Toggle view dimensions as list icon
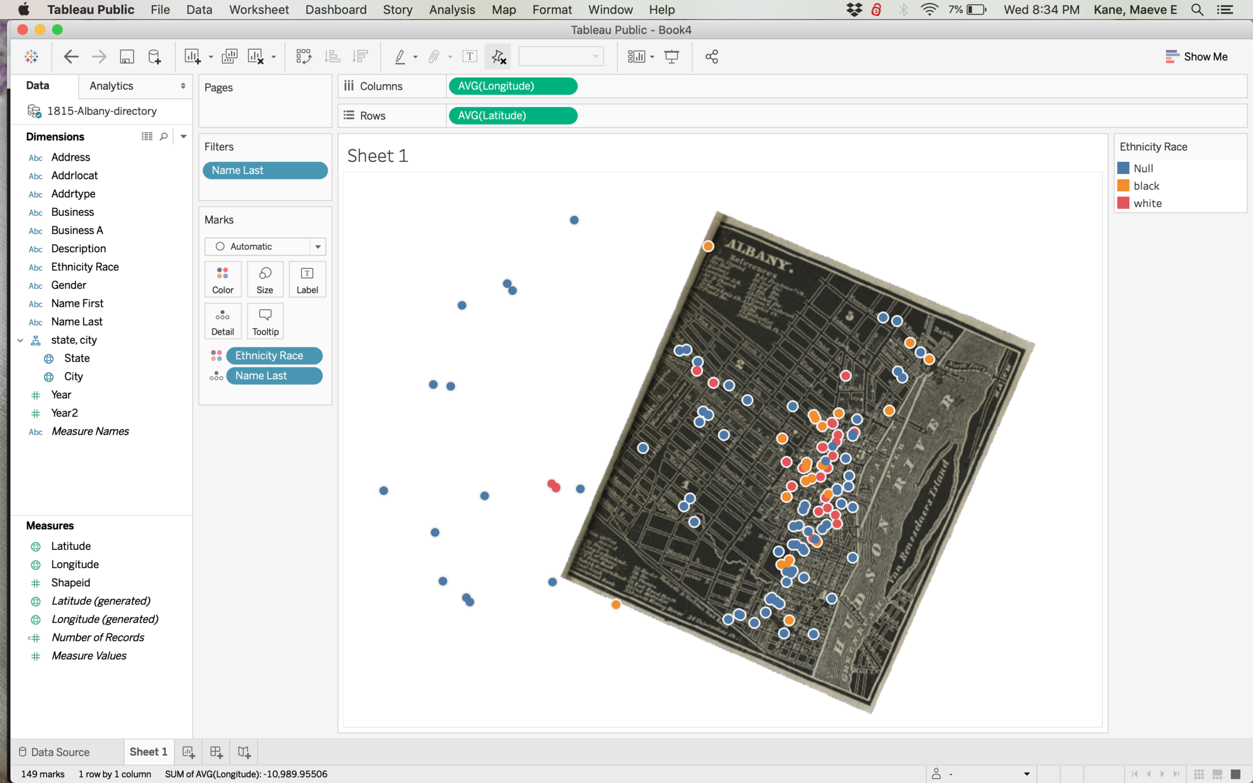The image size is (1253, 783). [x=147, y=136]
